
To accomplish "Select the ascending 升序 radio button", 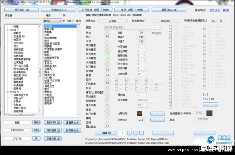I will point(64,21).
